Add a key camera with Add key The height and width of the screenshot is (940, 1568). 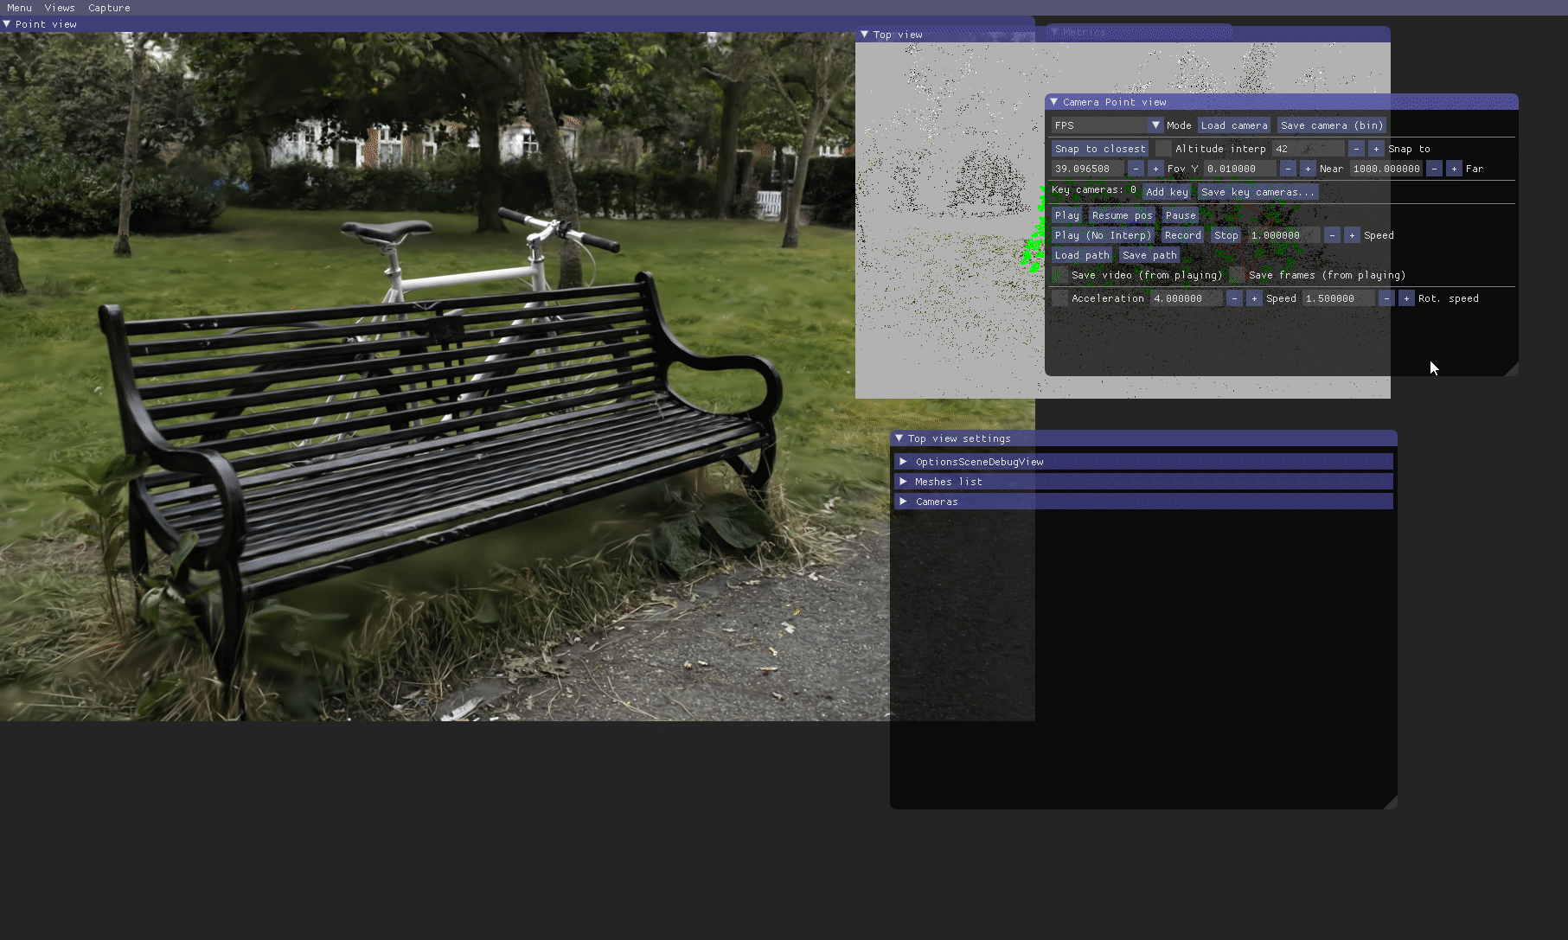(x=1168, y=192)
